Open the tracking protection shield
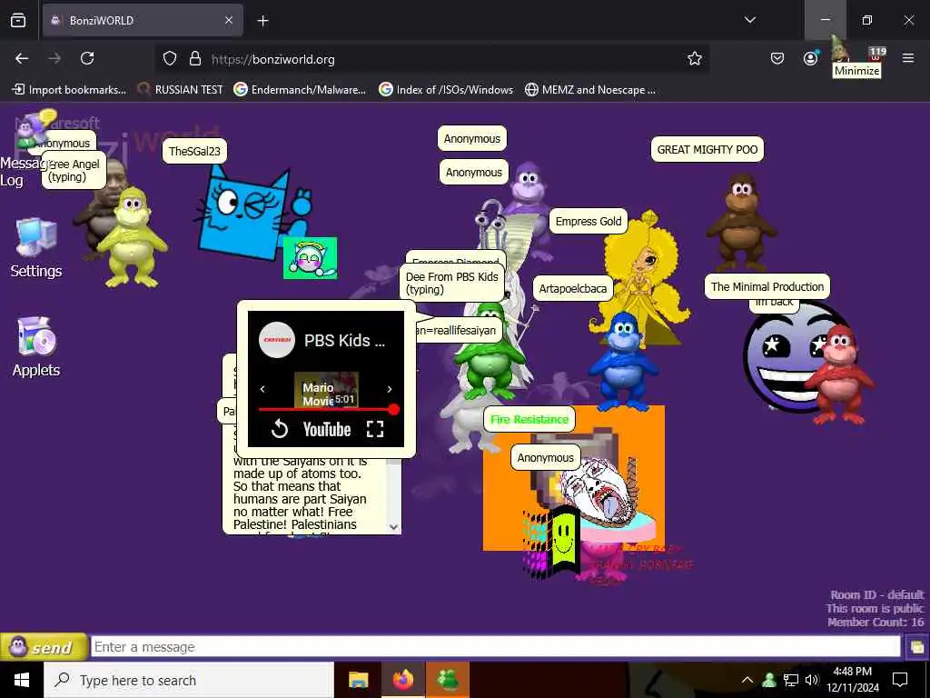930x698 pixels. click(170, 59)
